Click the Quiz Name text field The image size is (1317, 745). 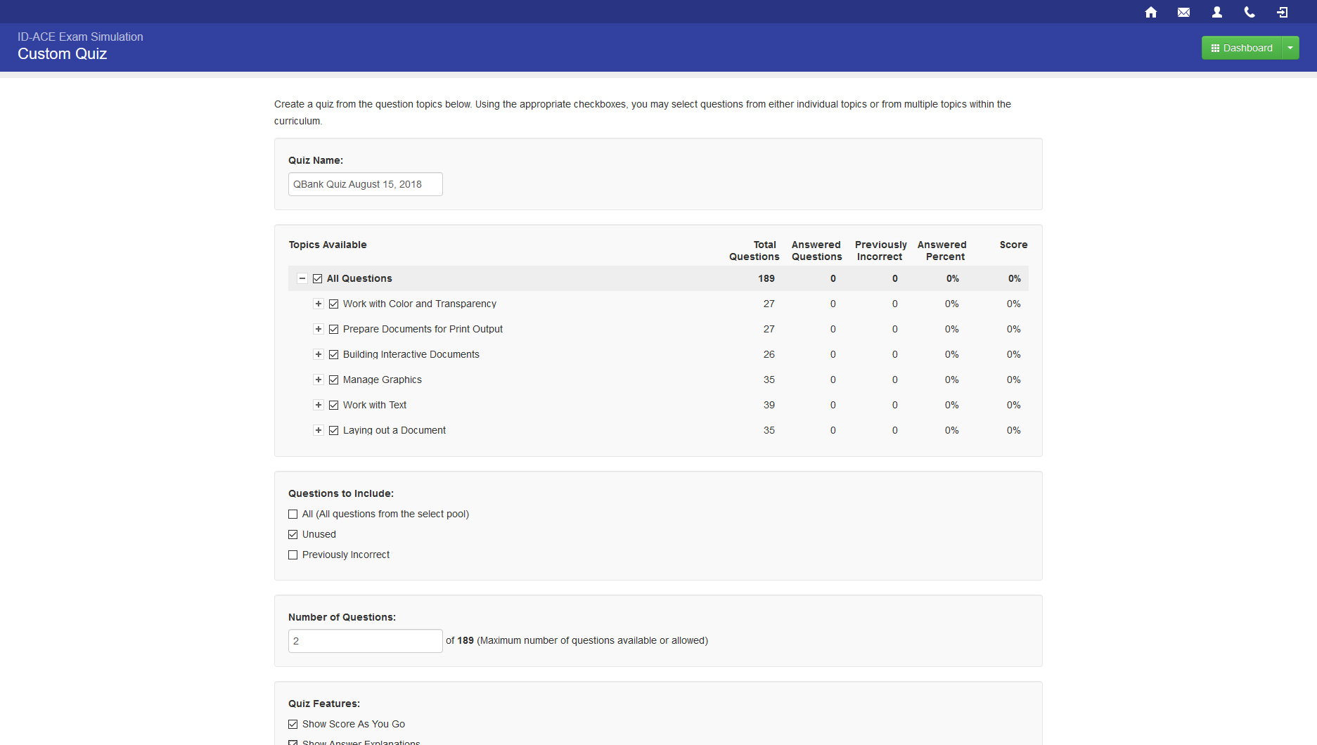pyautogui.click(x=365, y=184)
